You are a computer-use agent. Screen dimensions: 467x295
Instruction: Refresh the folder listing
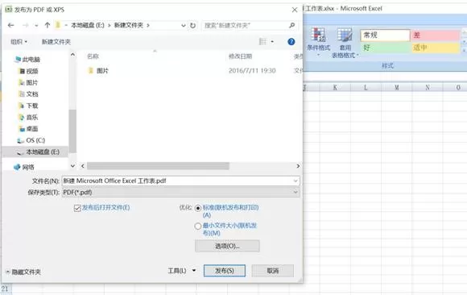point(193,25)
